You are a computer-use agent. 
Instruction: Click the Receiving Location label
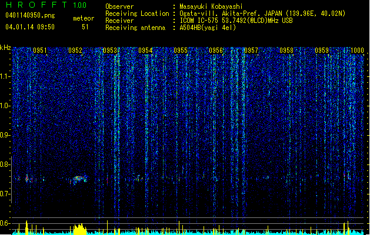tap(137, 14)
